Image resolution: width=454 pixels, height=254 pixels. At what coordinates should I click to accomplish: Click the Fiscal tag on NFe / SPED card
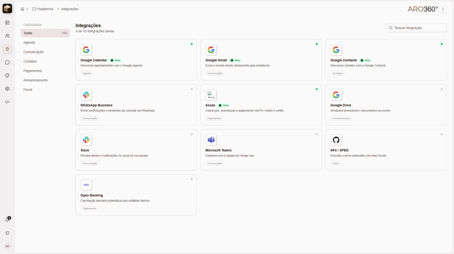pyautogui.click(x=336, y=163)
